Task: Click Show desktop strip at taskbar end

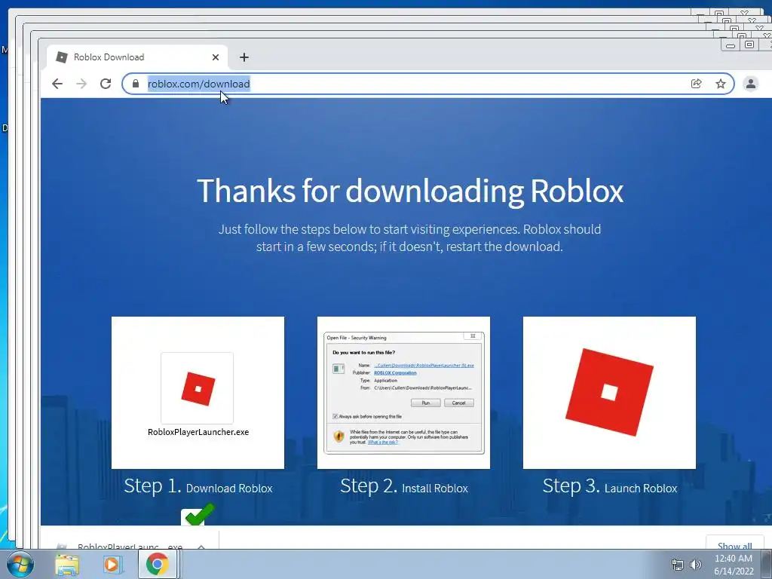Action: click(767, 564)
